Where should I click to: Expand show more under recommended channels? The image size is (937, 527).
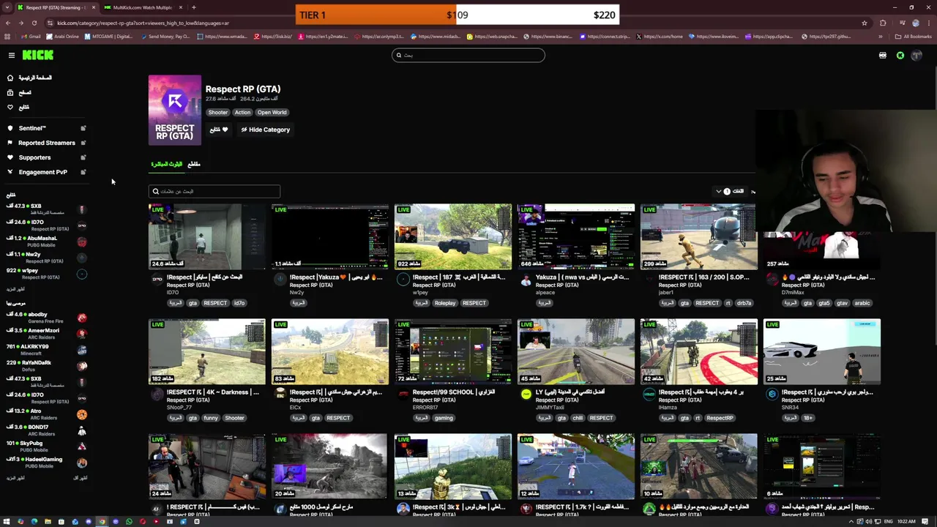pyautogui.click(x=15, y=478)
